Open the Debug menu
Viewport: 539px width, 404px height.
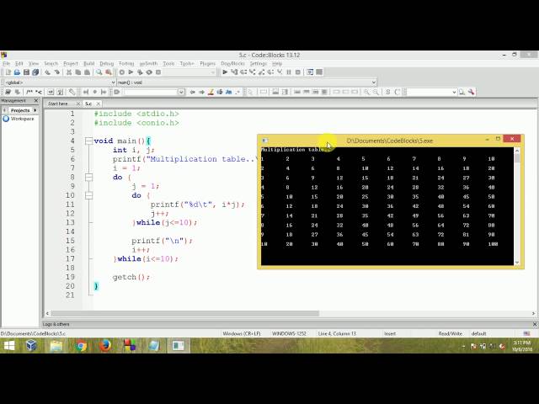tap(107, 64)
